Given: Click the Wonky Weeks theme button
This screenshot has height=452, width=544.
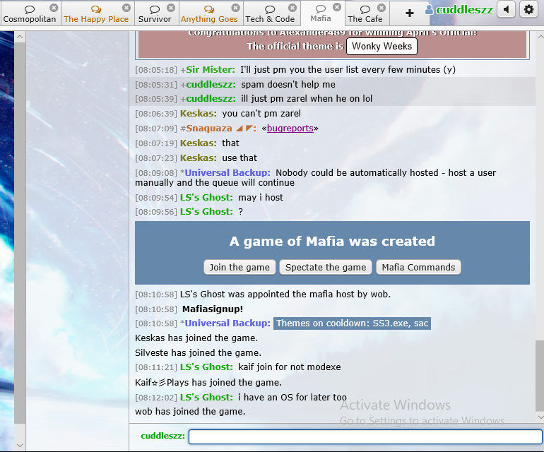Looking at the screenshot, I should (x=382, y=46).
